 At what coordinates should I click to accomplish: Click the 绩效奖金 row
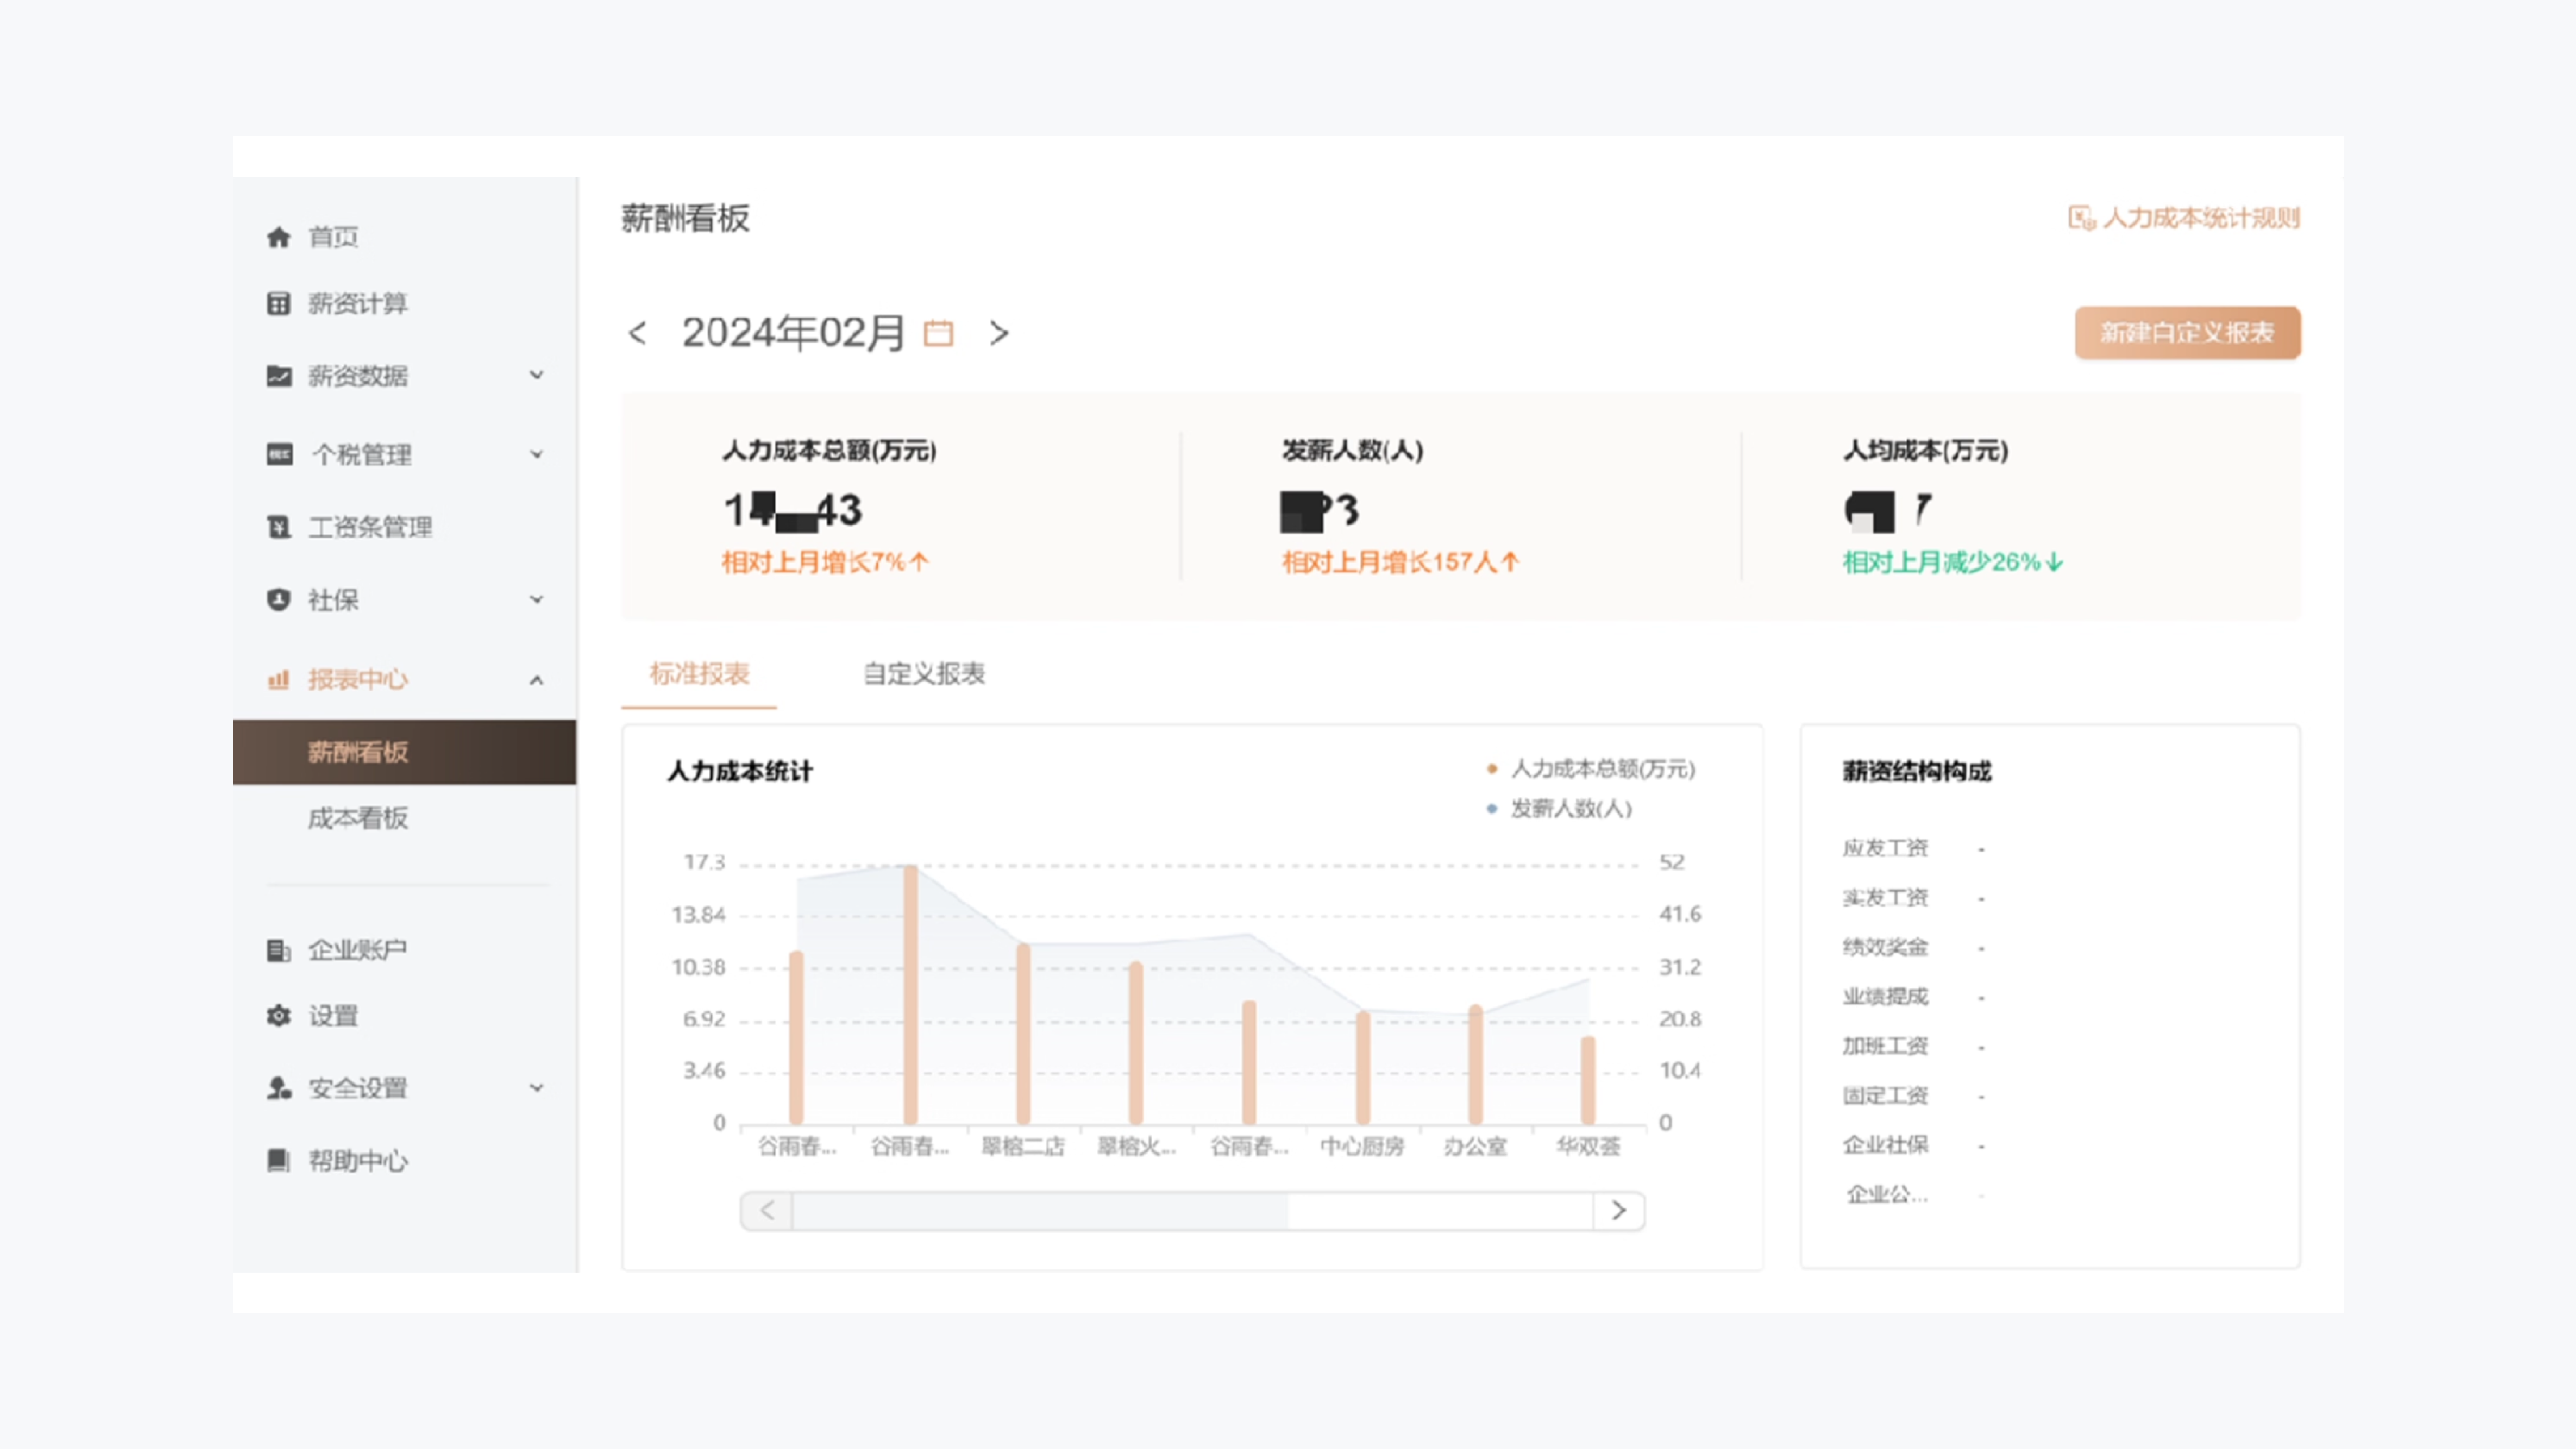coord(1914,947)
